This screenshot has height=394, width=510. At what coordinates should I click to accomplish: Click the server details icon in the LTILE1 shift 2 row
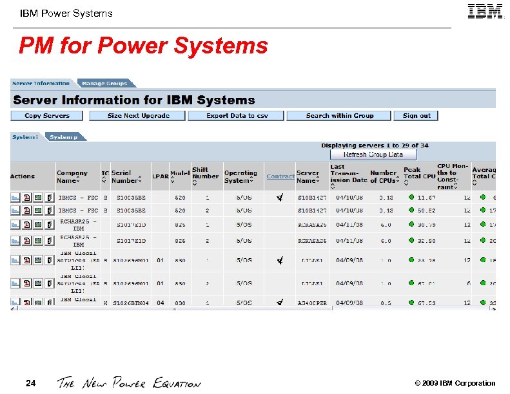pyautogui.click(x=49, y=283)
